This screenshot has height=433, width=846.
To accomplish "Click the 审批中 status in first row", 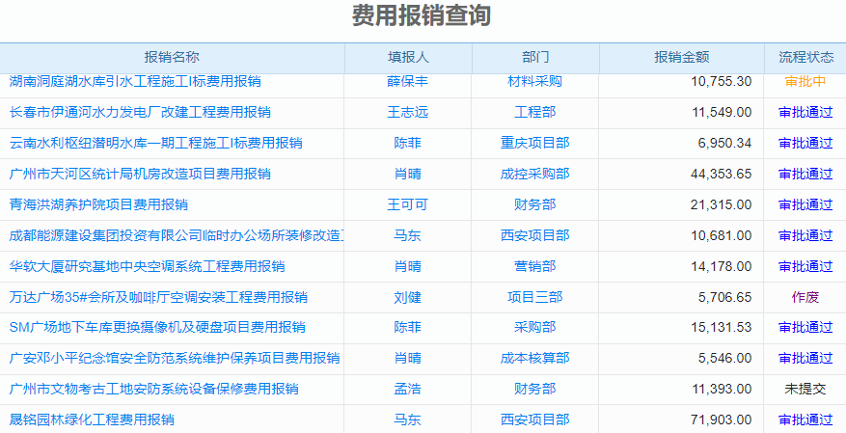I will point(805,82).
